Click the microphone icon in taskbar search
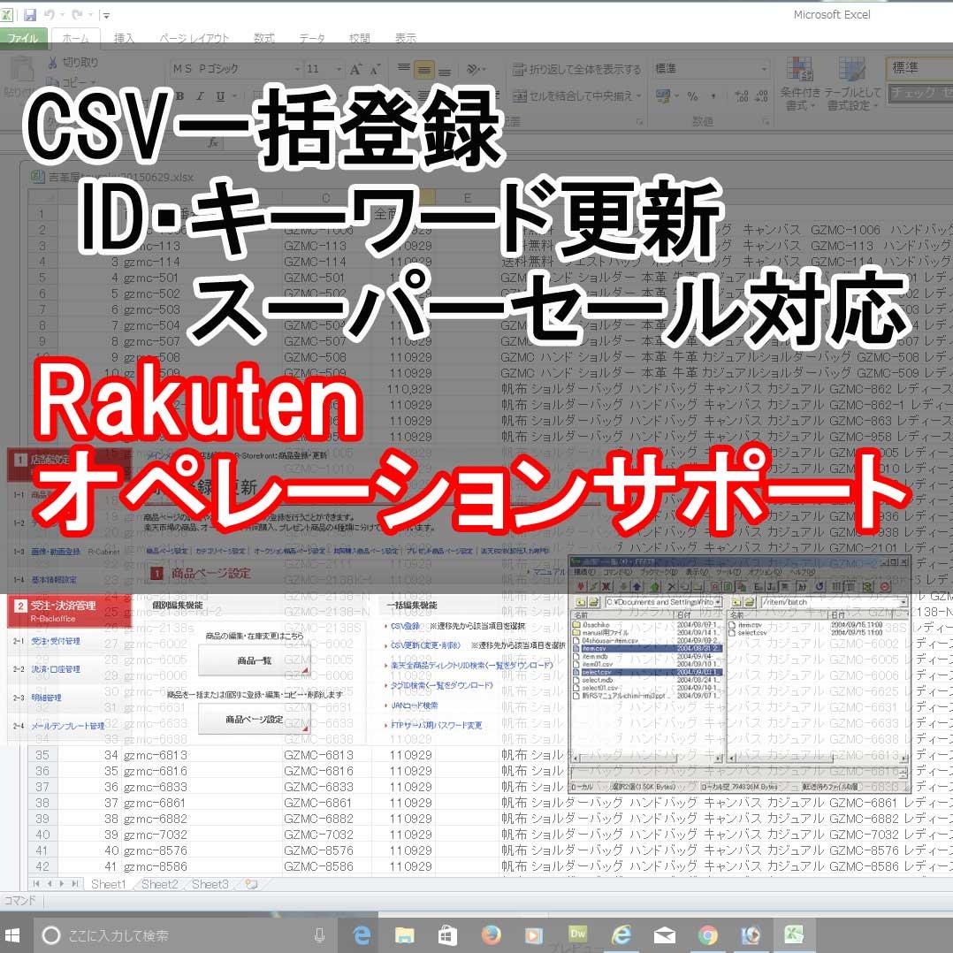 click(x=319, y=935)
